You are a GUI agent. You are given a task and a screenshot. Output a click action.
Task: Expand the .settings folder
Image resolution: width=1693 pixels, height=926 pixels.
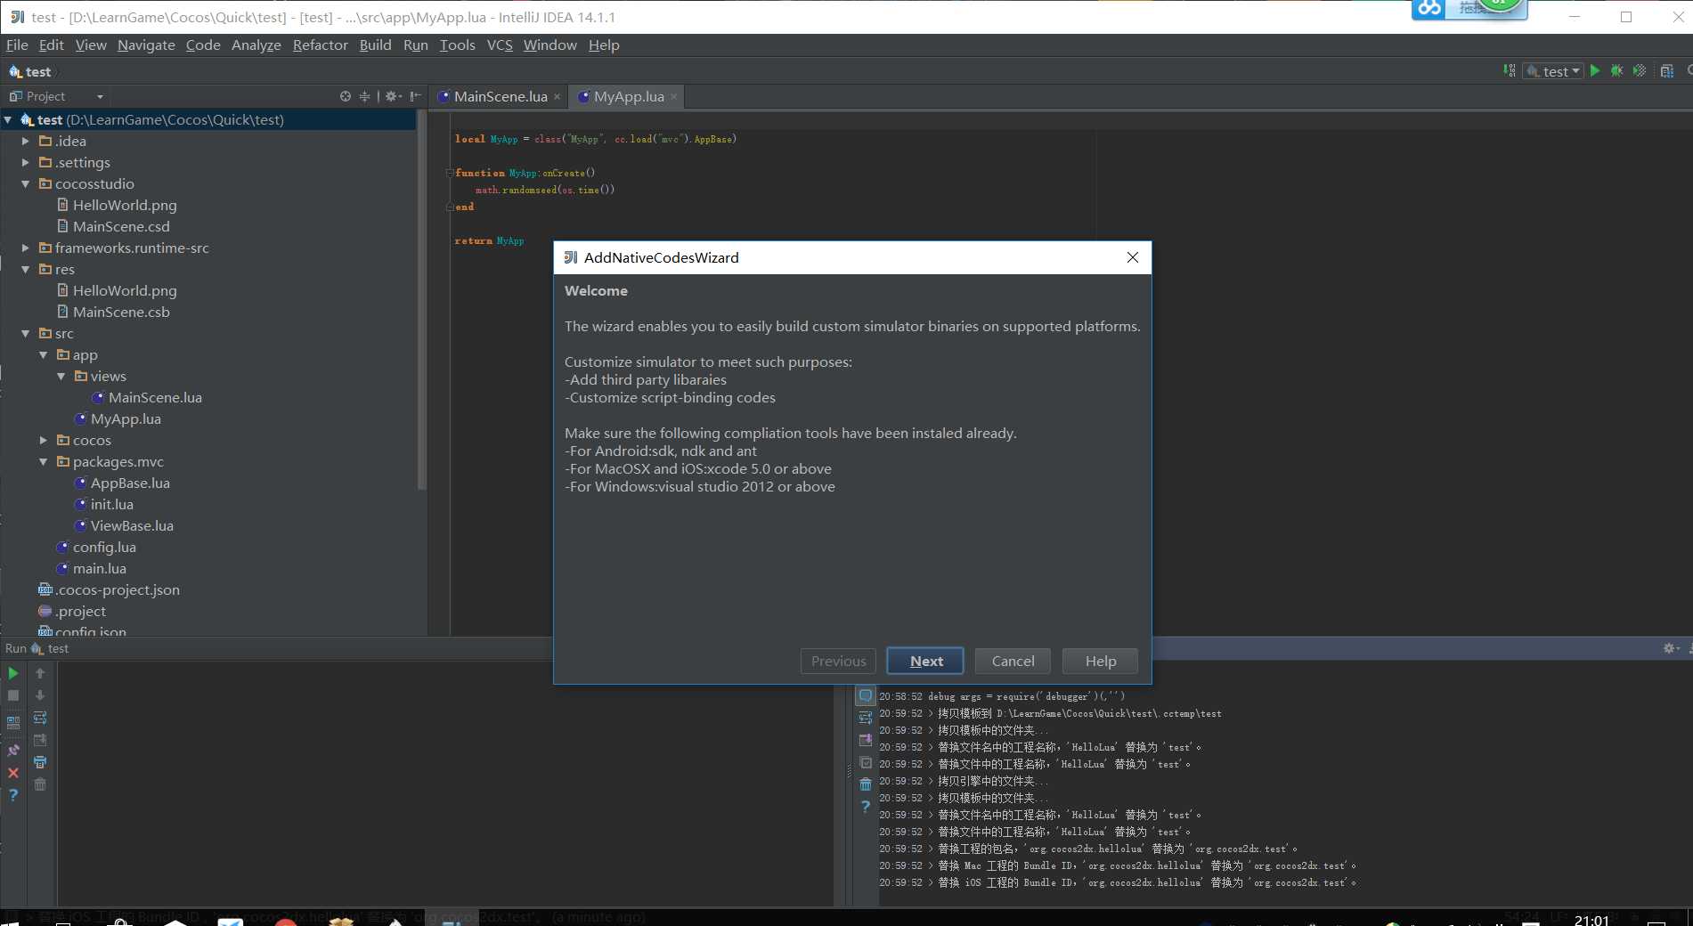click(26, 162)
